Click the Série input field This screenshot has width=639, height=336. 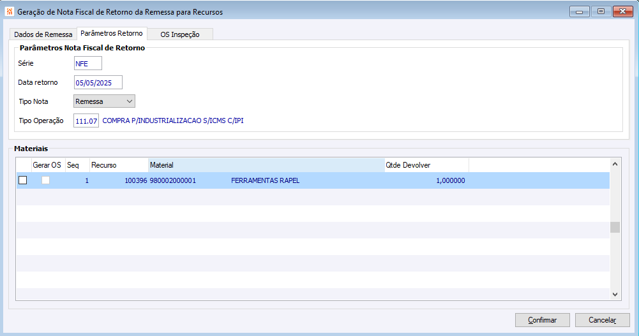click(88, 64)
